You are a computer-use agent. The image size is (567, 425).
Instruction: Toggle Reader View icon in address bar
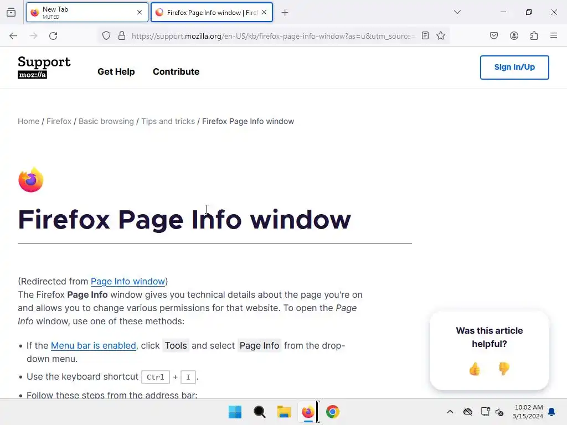coord(425,35)
